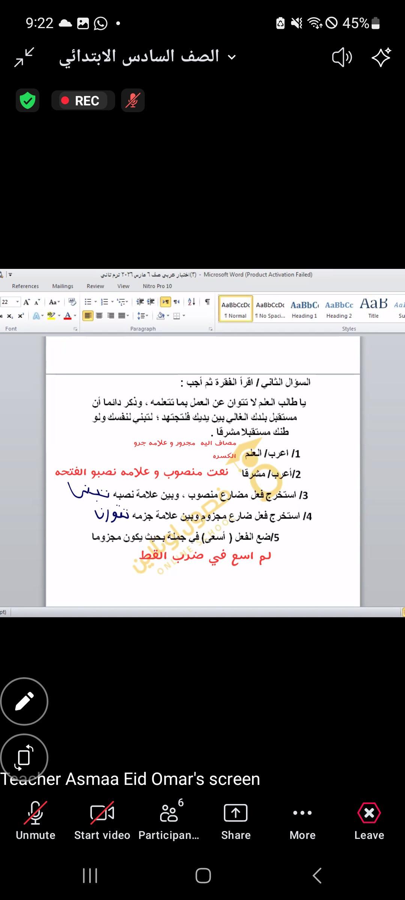Justify the text
The width and height of the screenshot is (405, 900).
tap(122, 316)
